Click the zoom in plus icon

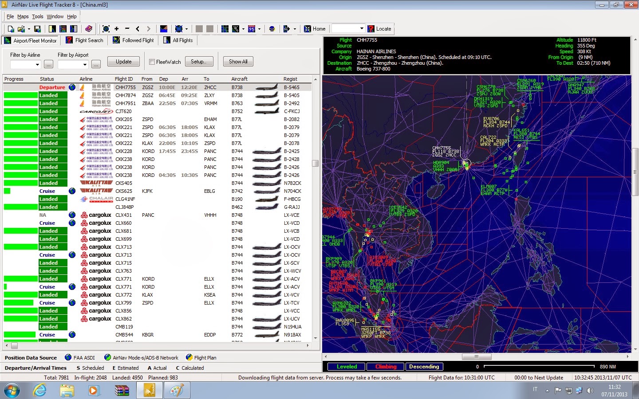[x=117, y=29]
